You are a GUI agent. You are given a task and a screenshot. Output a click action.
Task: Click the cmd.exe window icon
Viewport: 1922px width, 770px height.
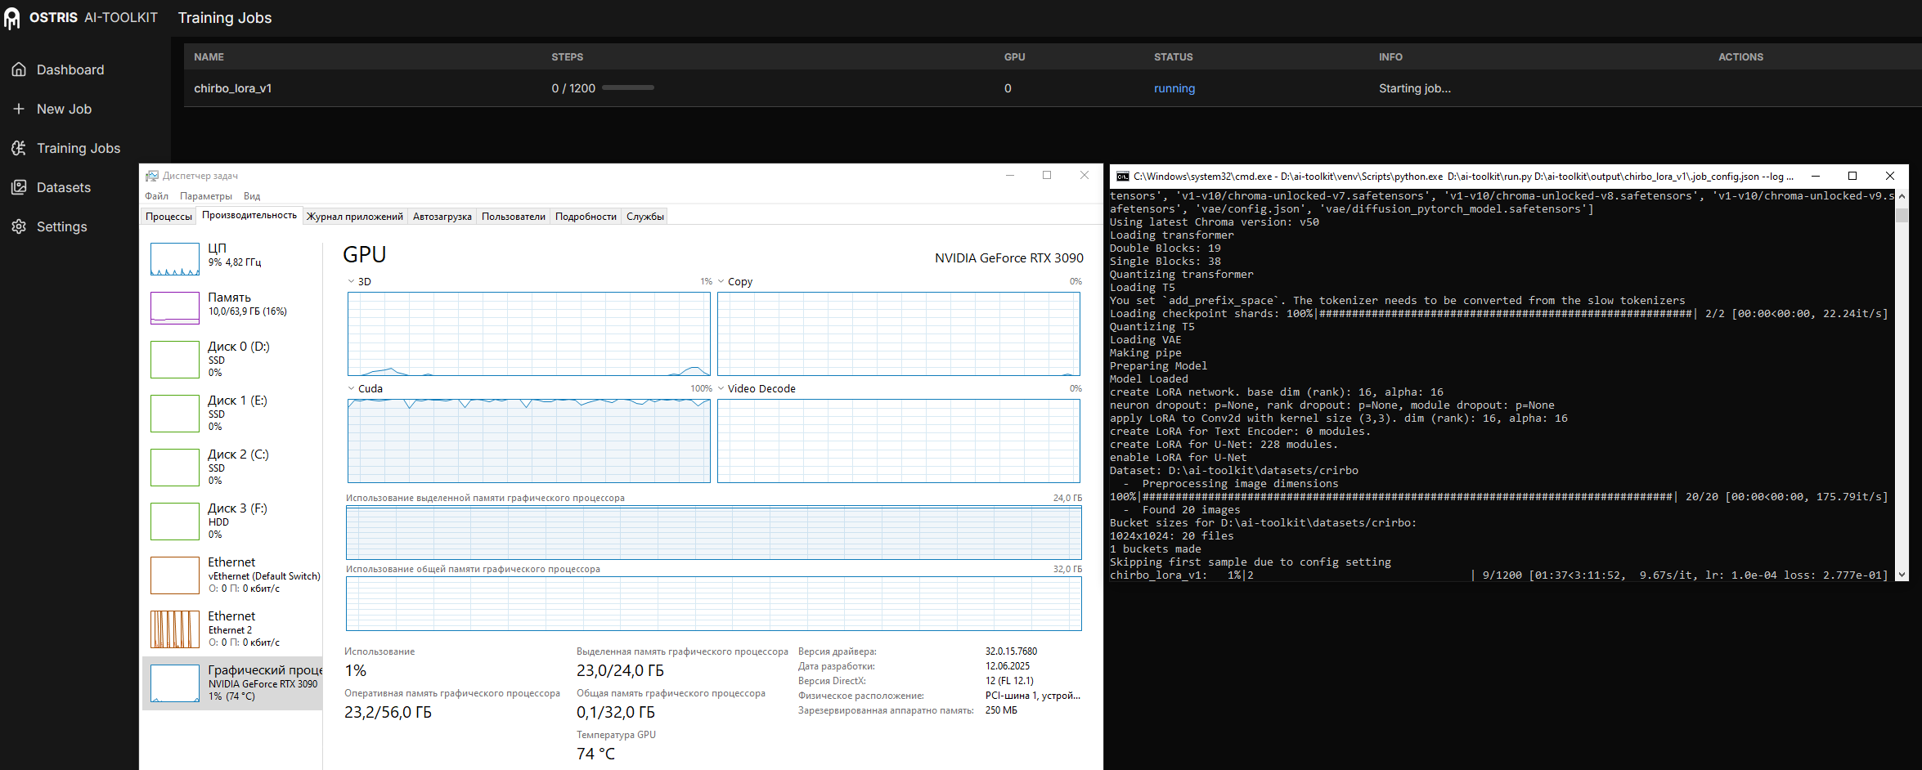[1122, 177]
